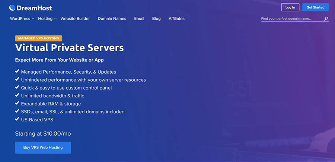Click Buy VPS Web Hosting button

click(43, 148)
